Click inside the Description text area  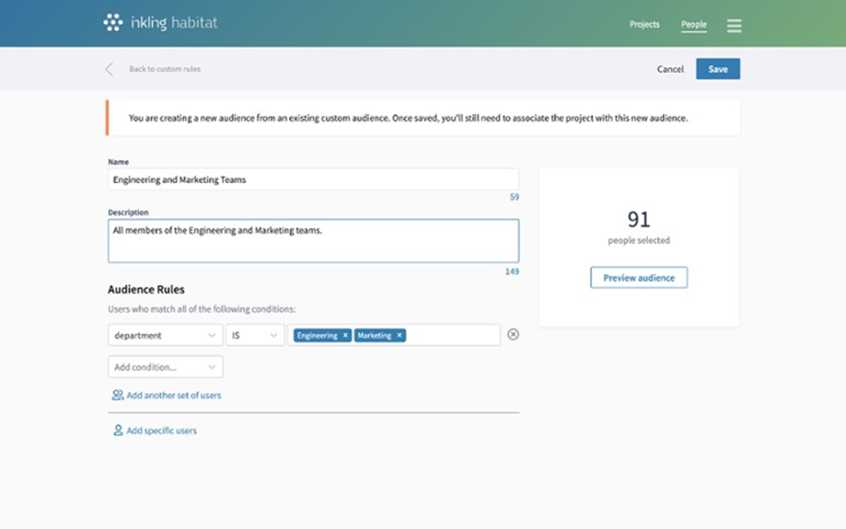(x=313, y=241)
